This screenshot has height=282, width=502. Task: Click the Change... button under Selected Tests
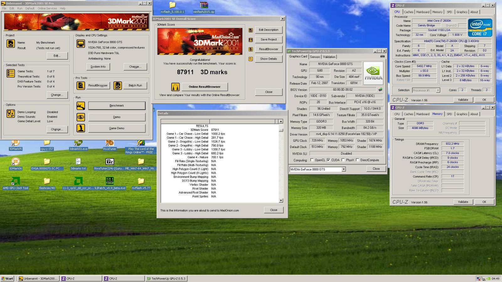57,95
